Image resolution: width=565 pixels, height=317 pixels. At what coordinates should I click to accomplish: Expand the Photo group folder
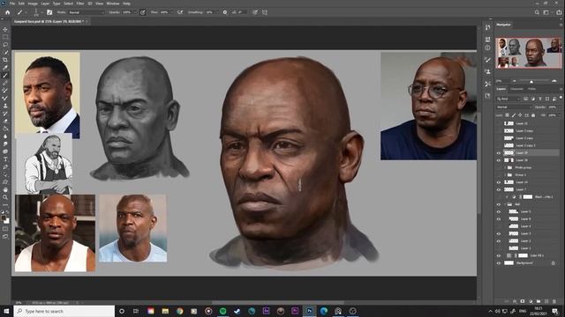[x=505, y=167]
